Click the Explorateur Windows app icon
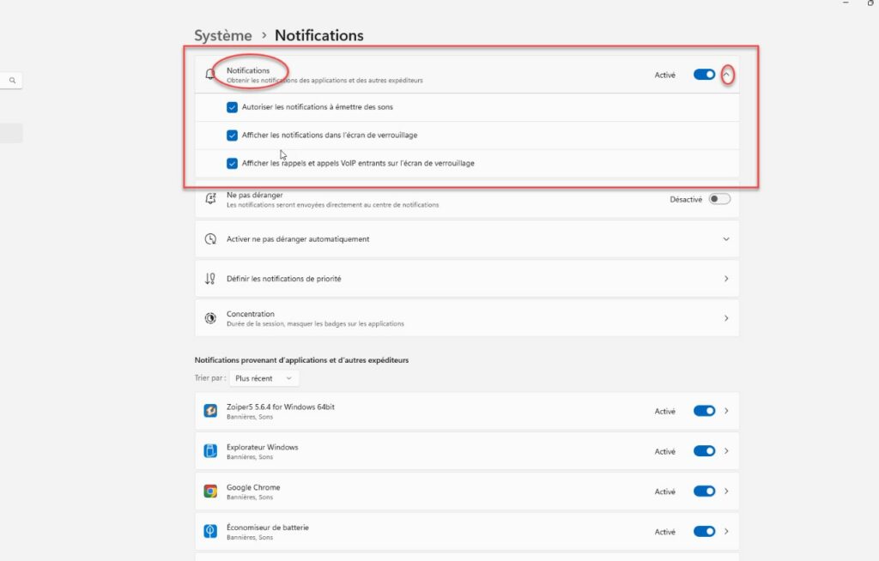The image size is (879, 561). [x=210, y=451]
